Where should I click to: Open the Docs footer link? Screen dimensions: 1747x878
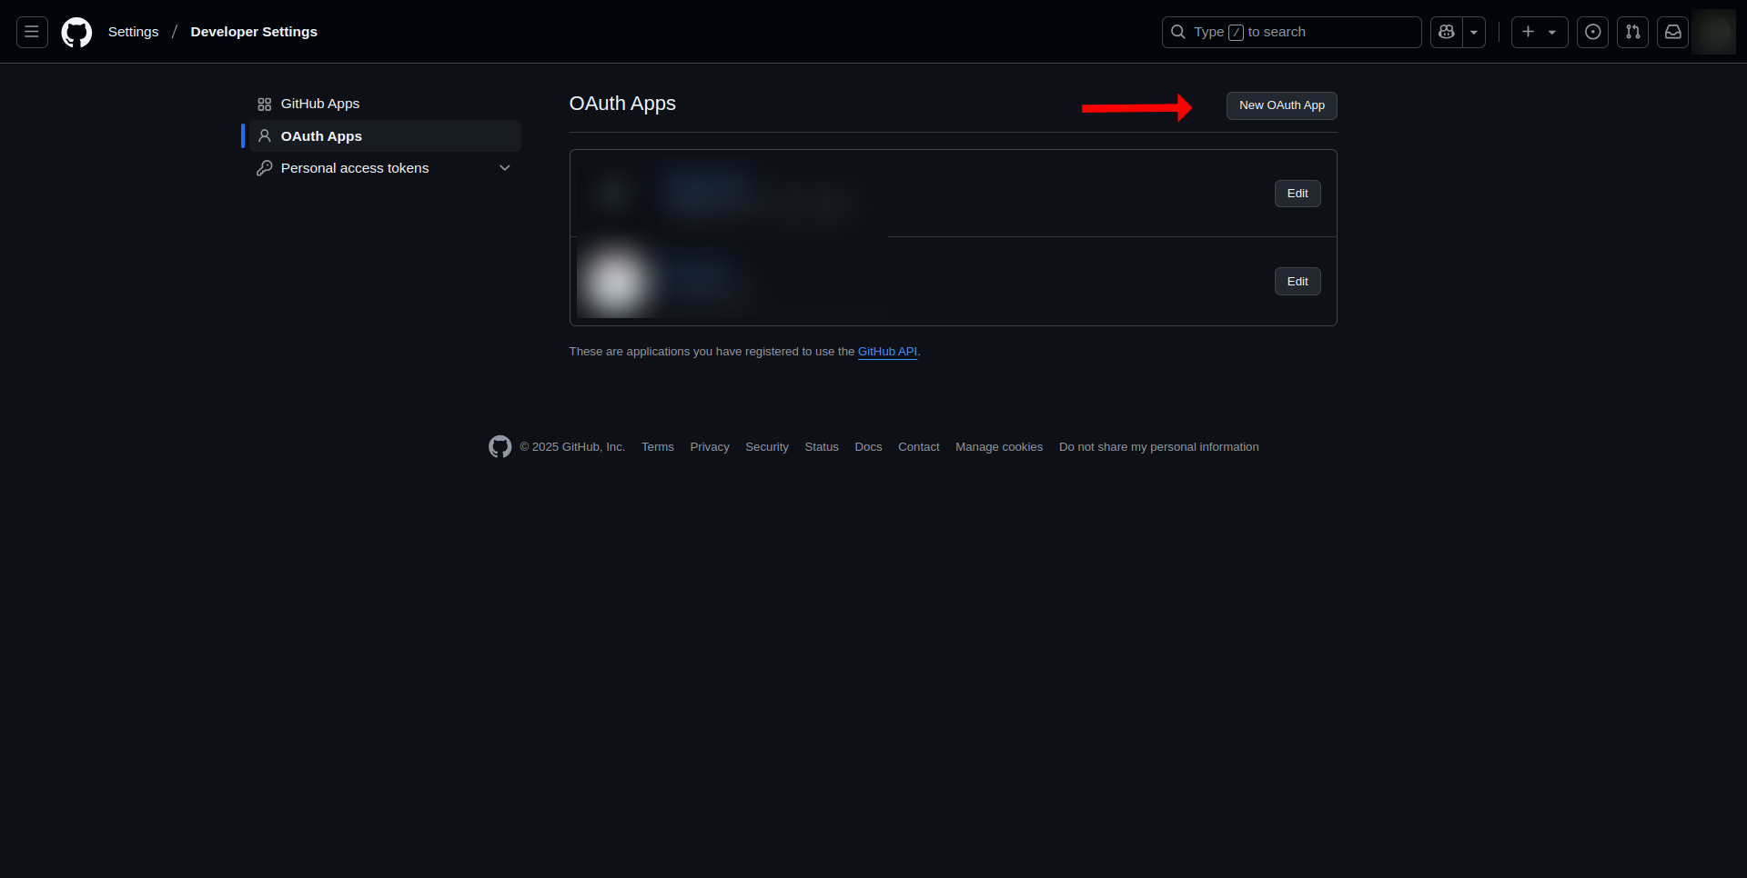(868, 447)
